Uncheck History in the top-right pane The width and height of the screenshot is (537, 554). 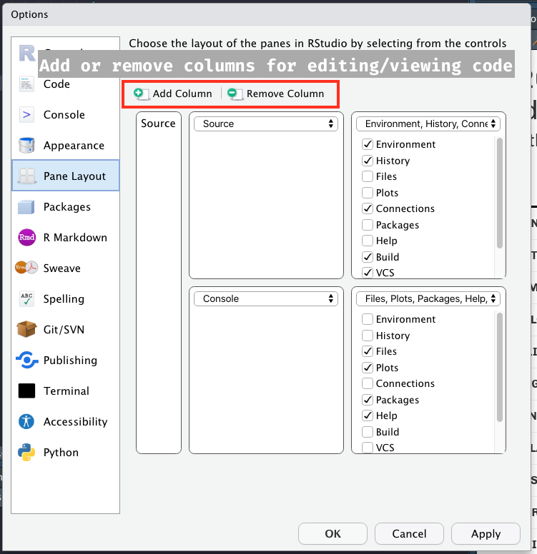pos(368,161)
